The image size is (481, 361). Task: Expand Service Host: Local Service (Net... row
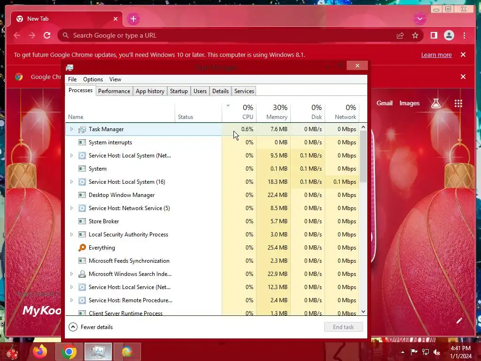pos(72,287)
